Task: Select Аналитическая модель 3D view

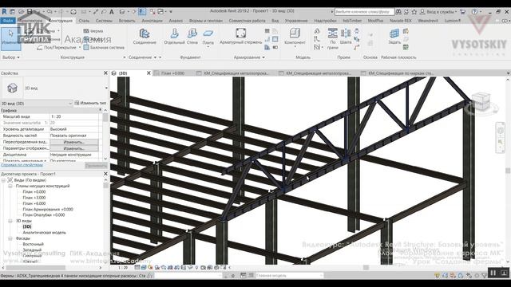Action: (x=44, y=232)
